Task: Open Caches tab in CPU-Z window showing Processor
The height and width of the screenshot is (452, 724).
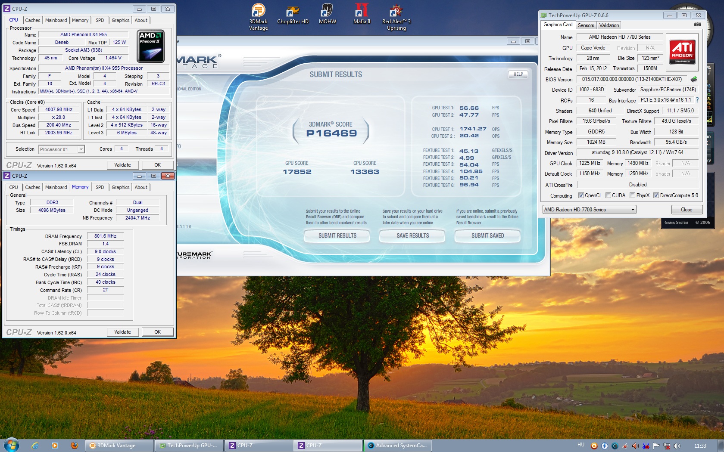Action: 32,20
